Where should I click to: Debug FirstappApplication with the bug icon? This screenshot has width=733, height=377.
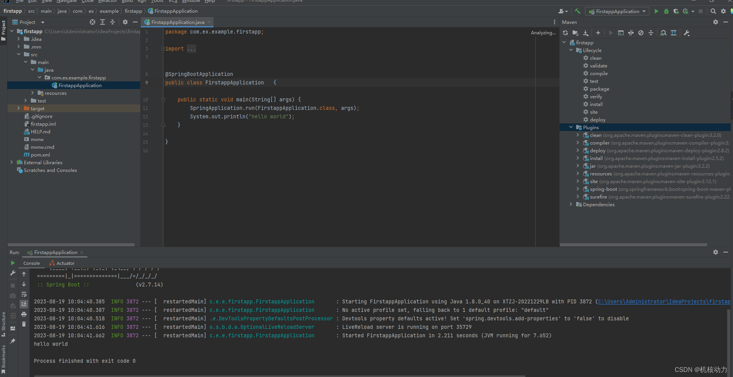[x=666, y=11]
